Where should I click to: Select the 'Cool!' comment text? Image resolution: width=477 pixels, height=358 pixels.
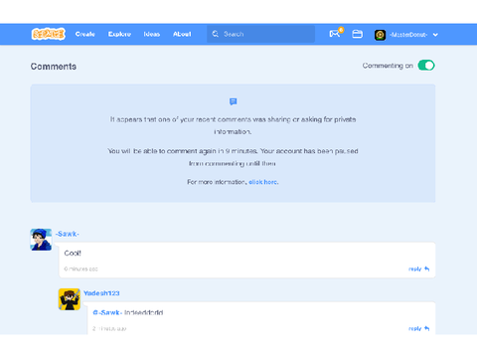(73, 253)
